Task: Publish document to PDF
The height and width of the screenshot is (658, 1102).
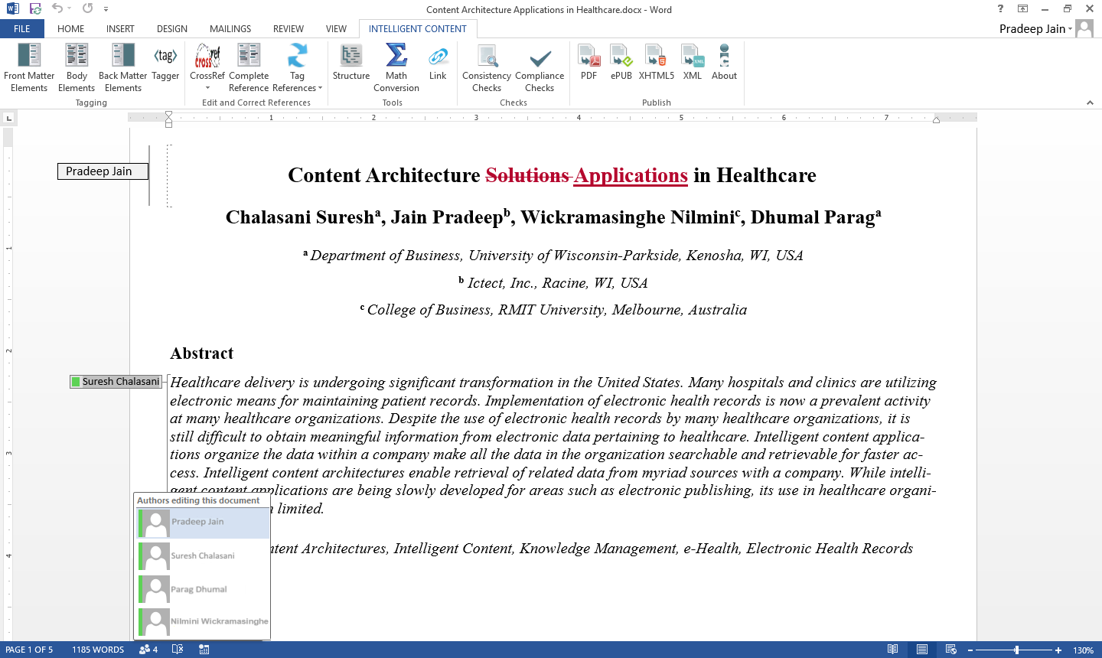Action: (588, 63)
